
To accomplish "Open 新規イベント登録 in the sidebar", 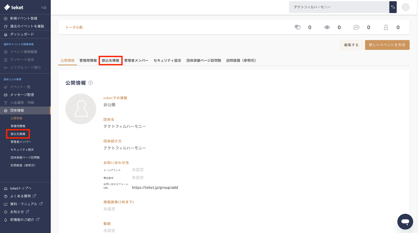I will tap(24, 19).
